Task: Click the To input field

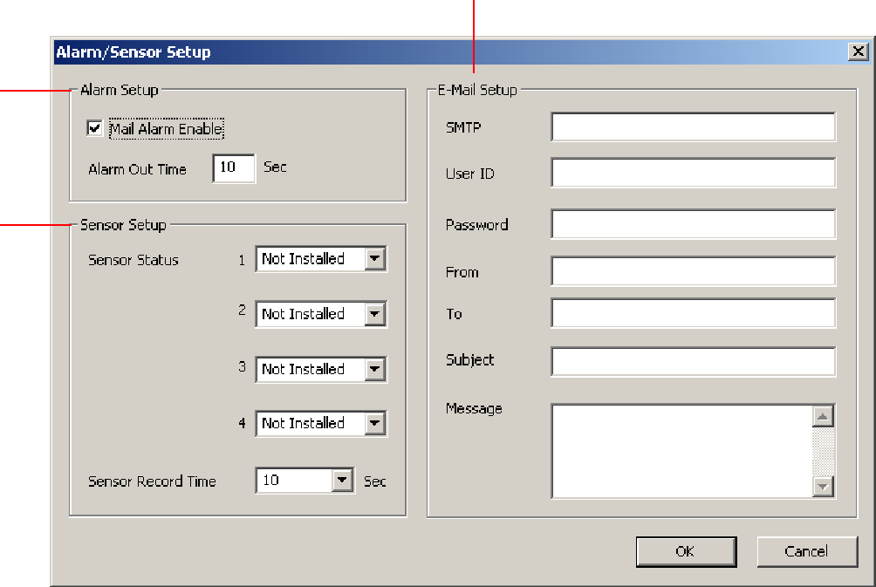Action: click(x=694, y=313)
